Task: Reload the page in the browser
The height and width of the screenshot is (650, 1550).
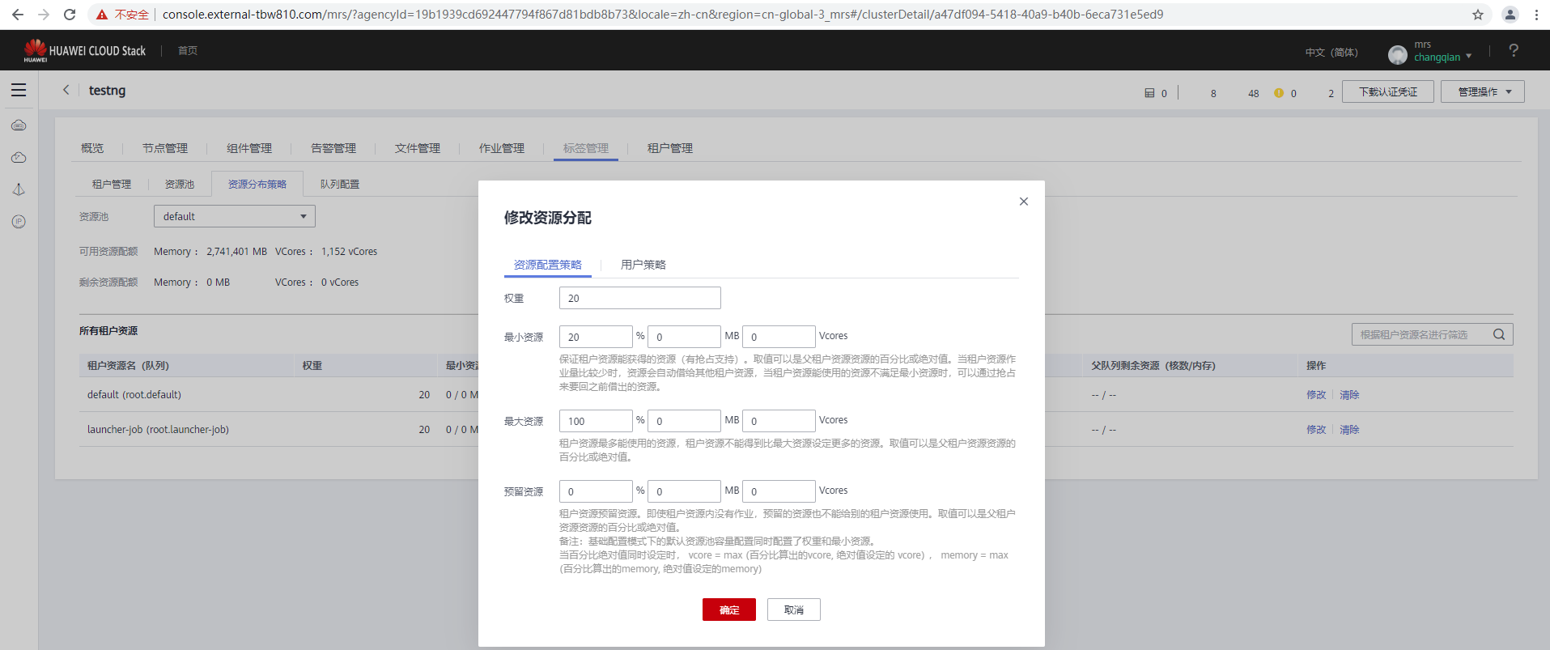Action: click(x=70, y=15)
